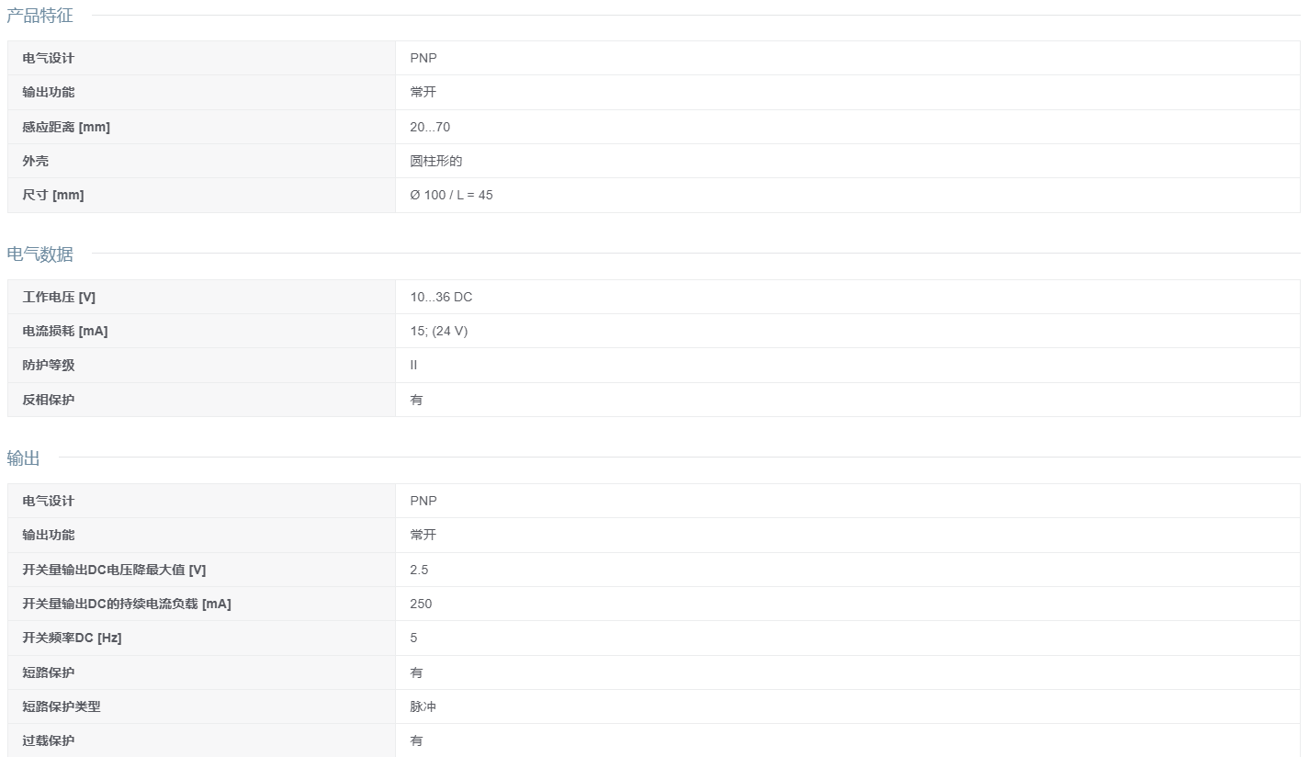Click the 圆柱形的 housing value
1309x757 pixels.
[436, 161]
